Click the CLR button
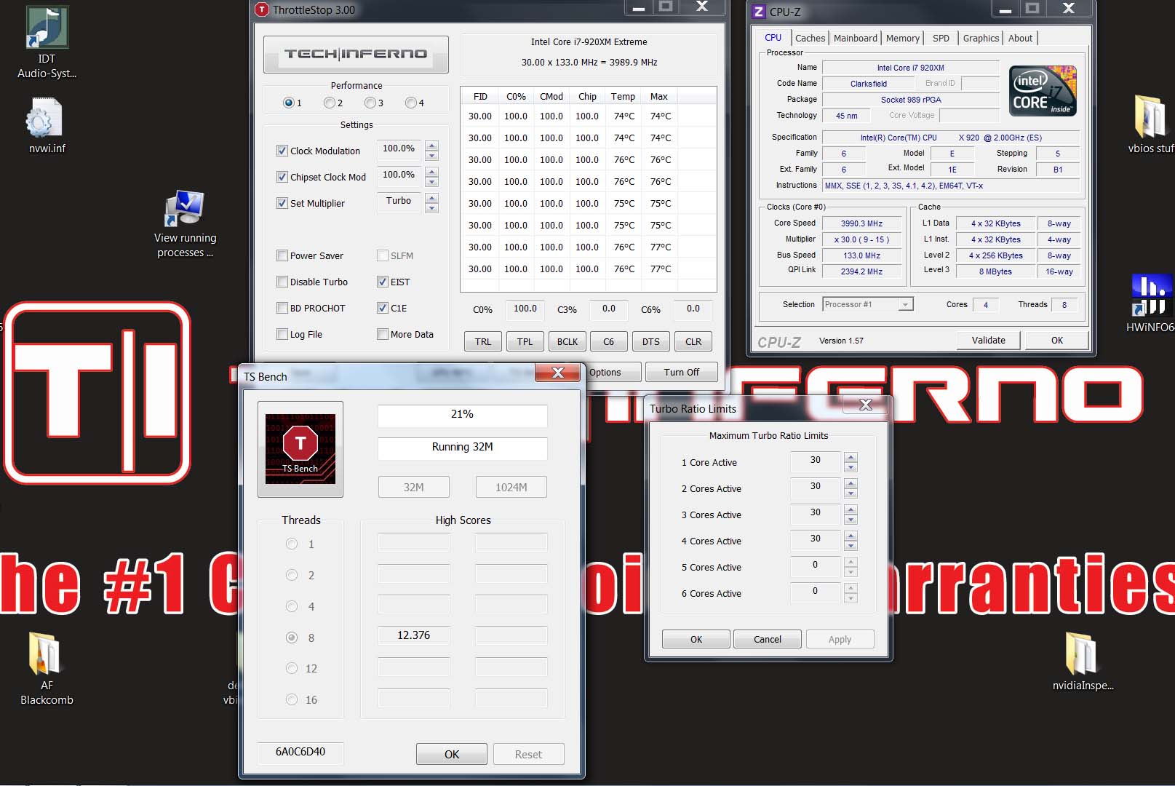The width and height of the screenshot is (1175, 786). [693, 341]
